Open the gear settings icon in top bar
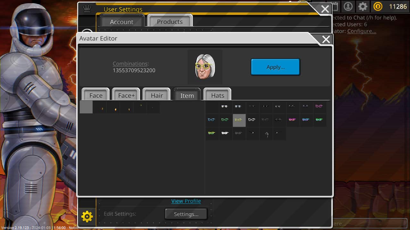 [363, 6]
